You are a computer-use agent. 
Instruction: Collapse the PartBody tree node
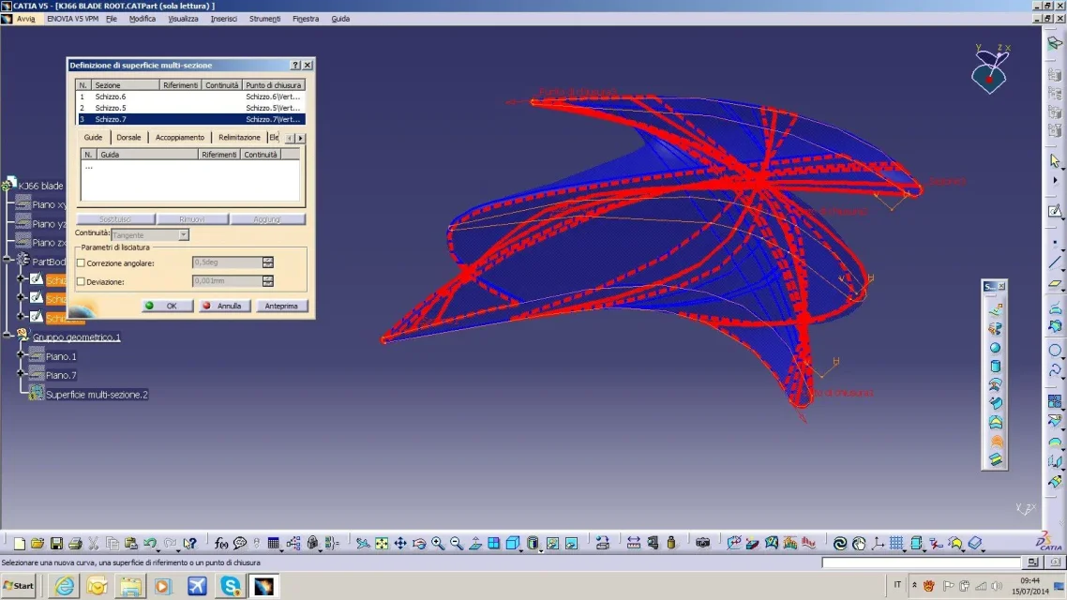pos(7,259)
